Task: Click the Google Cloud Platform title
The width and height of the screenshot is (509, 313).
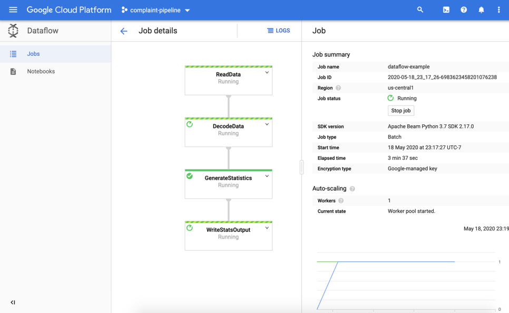Action: pos(69,9)
